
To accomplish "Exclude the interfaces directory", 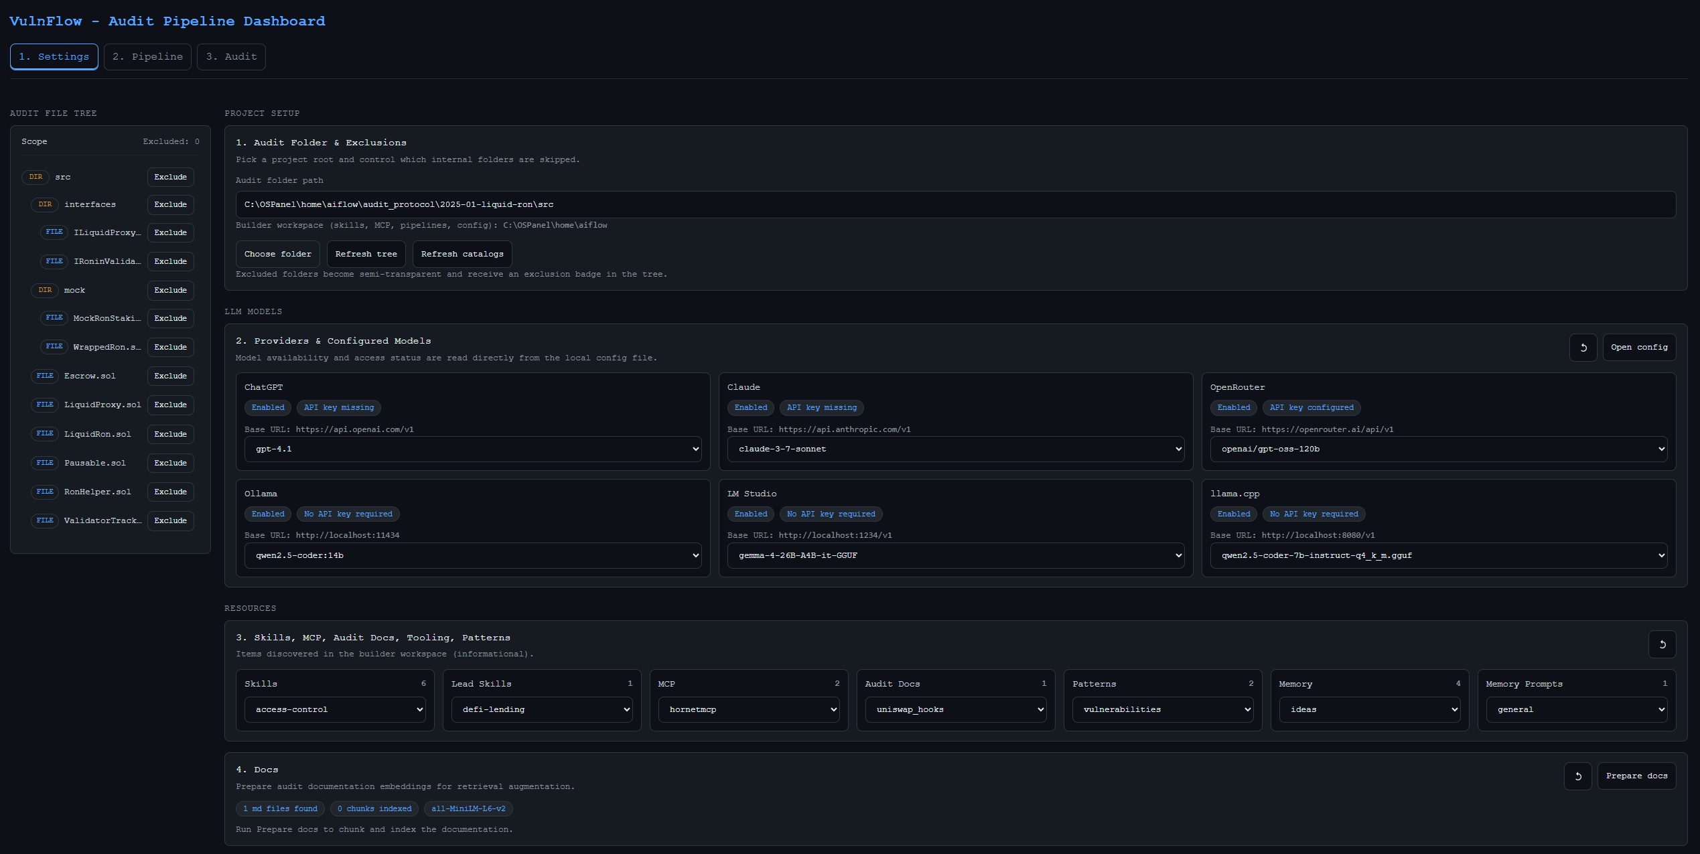I will pyautogui.click(x=170, y=205).
